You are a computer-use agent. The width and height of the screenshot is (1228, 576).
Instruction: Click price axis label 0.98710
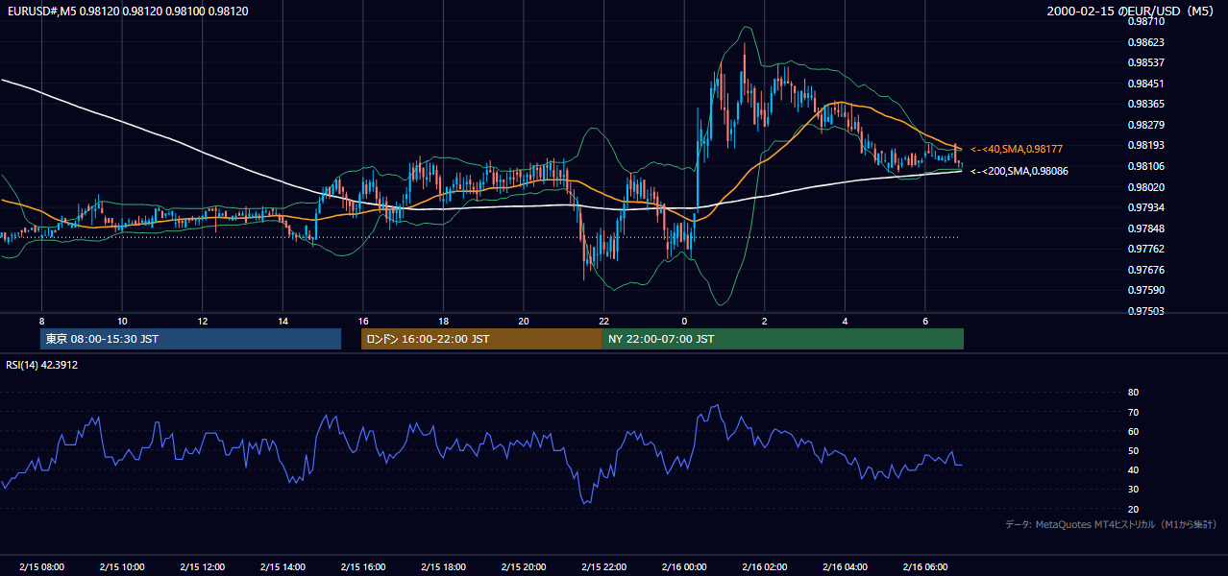click(x=1146, y=21)
